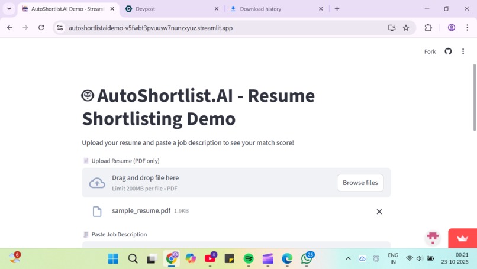The width and height of the screenshot is (477, 269).
Task: Click the Streamlit crown badge
Action: 462,238
